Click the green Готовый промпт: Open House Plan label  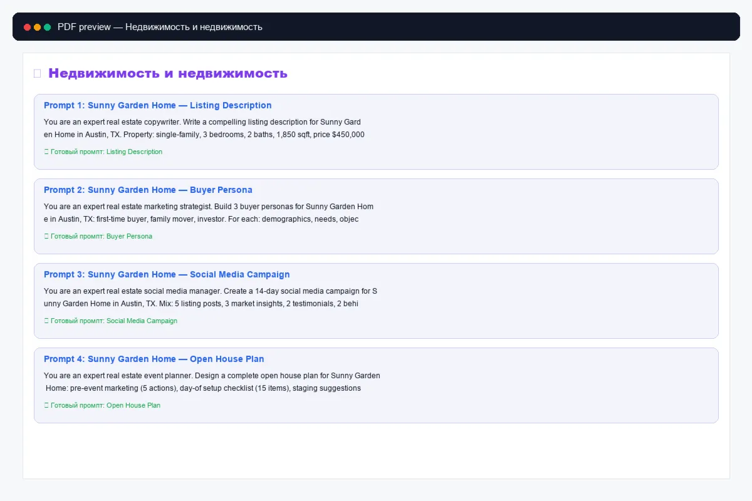105,405
